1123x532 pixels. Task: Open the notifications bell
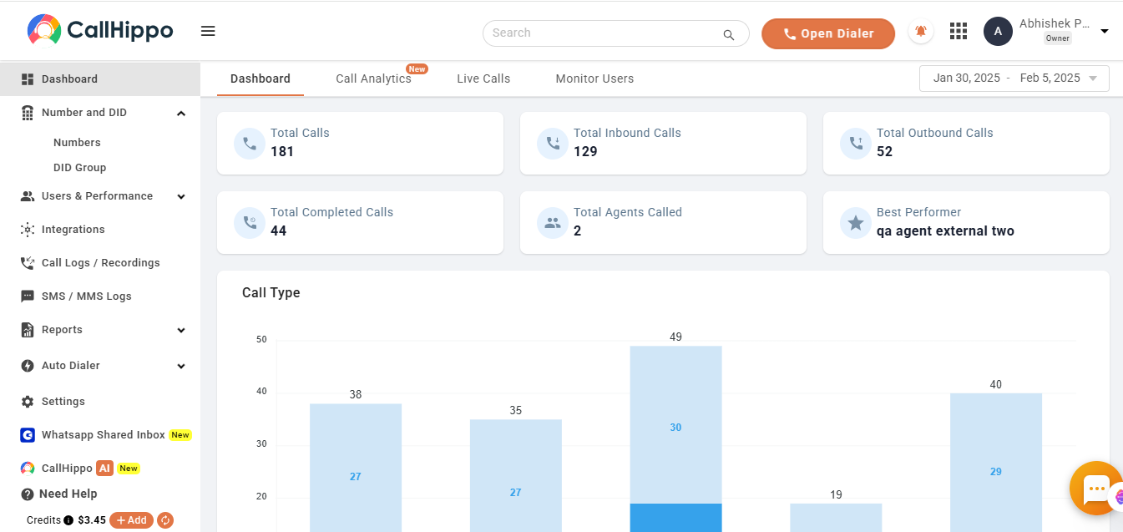point(921,32)
